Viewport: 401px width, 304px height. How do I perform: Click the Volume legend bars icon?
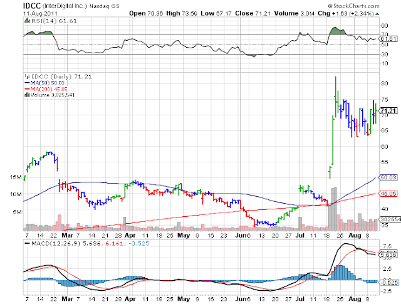pos(27,95)
